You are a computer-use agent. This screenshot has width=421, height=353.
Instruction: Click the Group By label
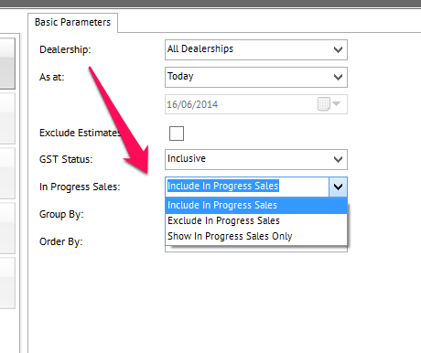tap(61, 214)
